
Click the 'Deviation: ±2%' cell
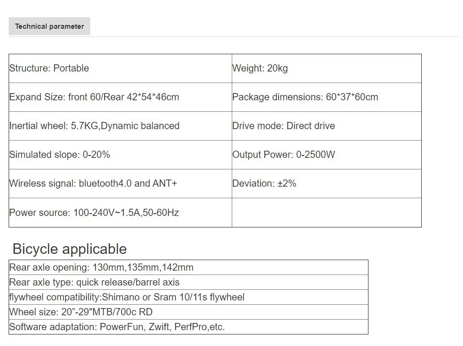[327, 184]
